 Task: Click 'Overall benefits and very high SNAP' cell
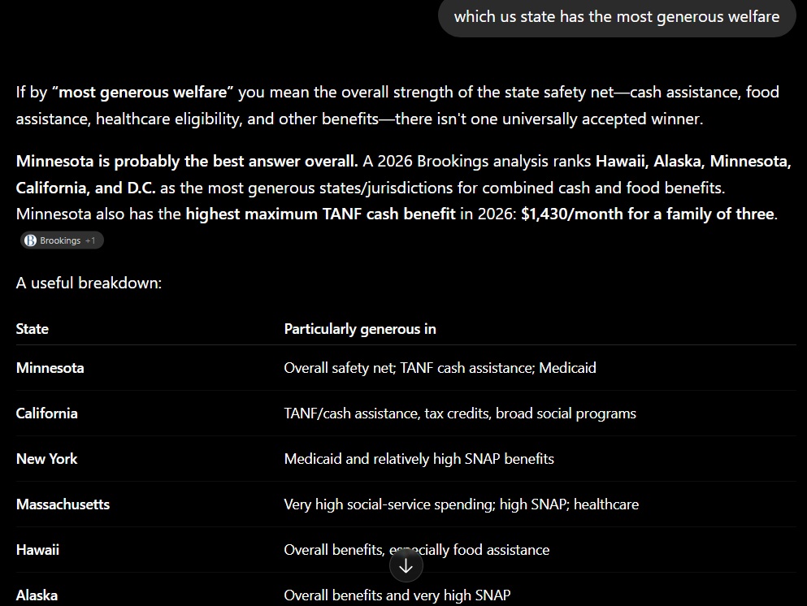(x=397, y=595)
